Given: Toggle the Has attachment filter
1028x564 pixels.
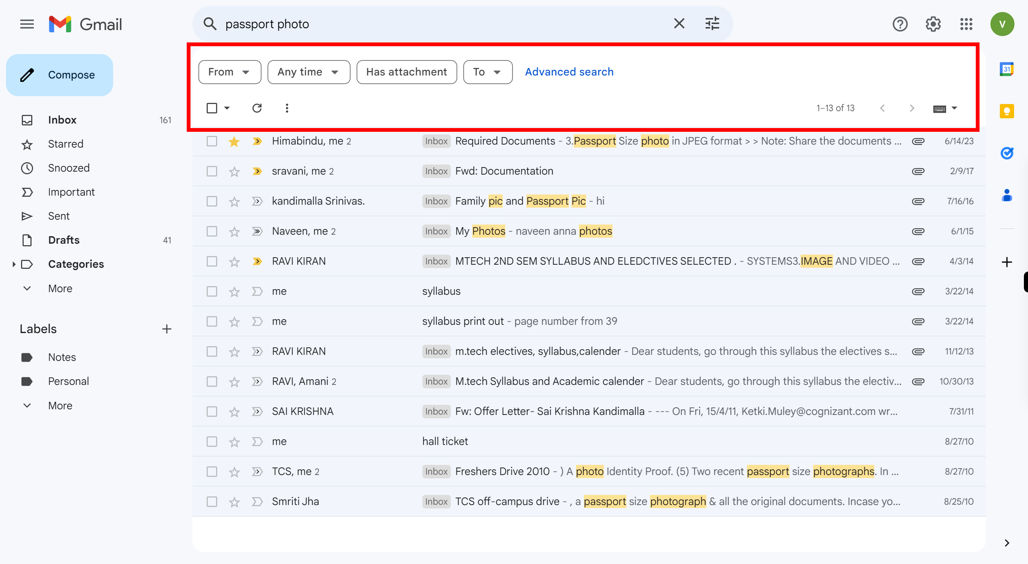Looking at the screenshot, I should [x=406, y=72].
